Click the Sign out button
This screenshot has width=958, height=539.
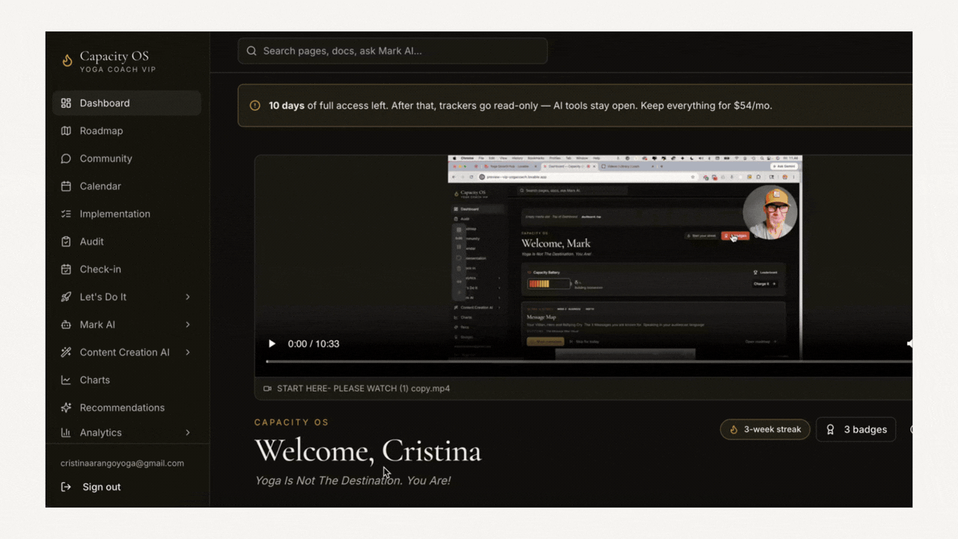click(91, 487)
